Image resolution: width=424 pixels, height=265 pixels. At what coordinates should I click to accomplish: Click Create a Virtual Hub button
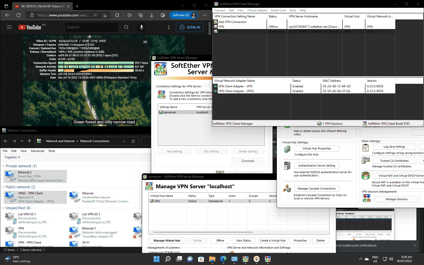[273, 241]
